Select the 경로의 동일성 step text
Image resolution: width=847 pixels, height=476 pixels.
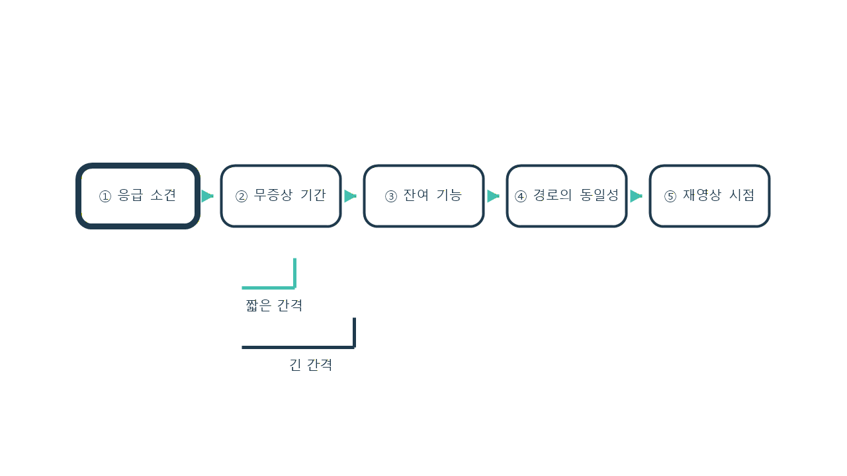[x=576, y=196]
